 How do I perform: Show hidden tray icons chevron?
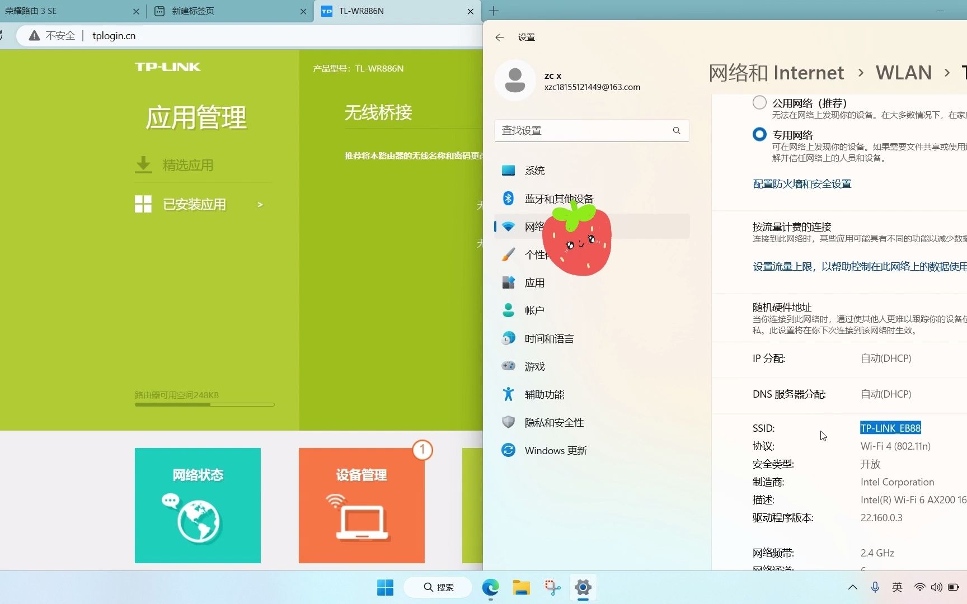pos(852,587)
